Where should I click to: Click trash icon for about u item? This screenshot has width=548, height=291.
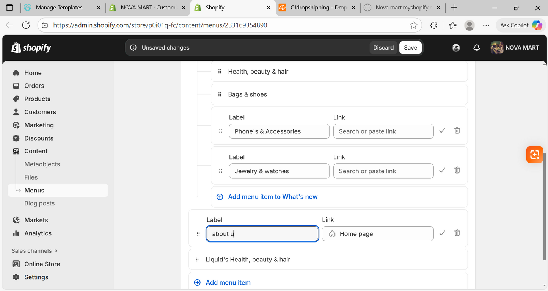point(457,233)
